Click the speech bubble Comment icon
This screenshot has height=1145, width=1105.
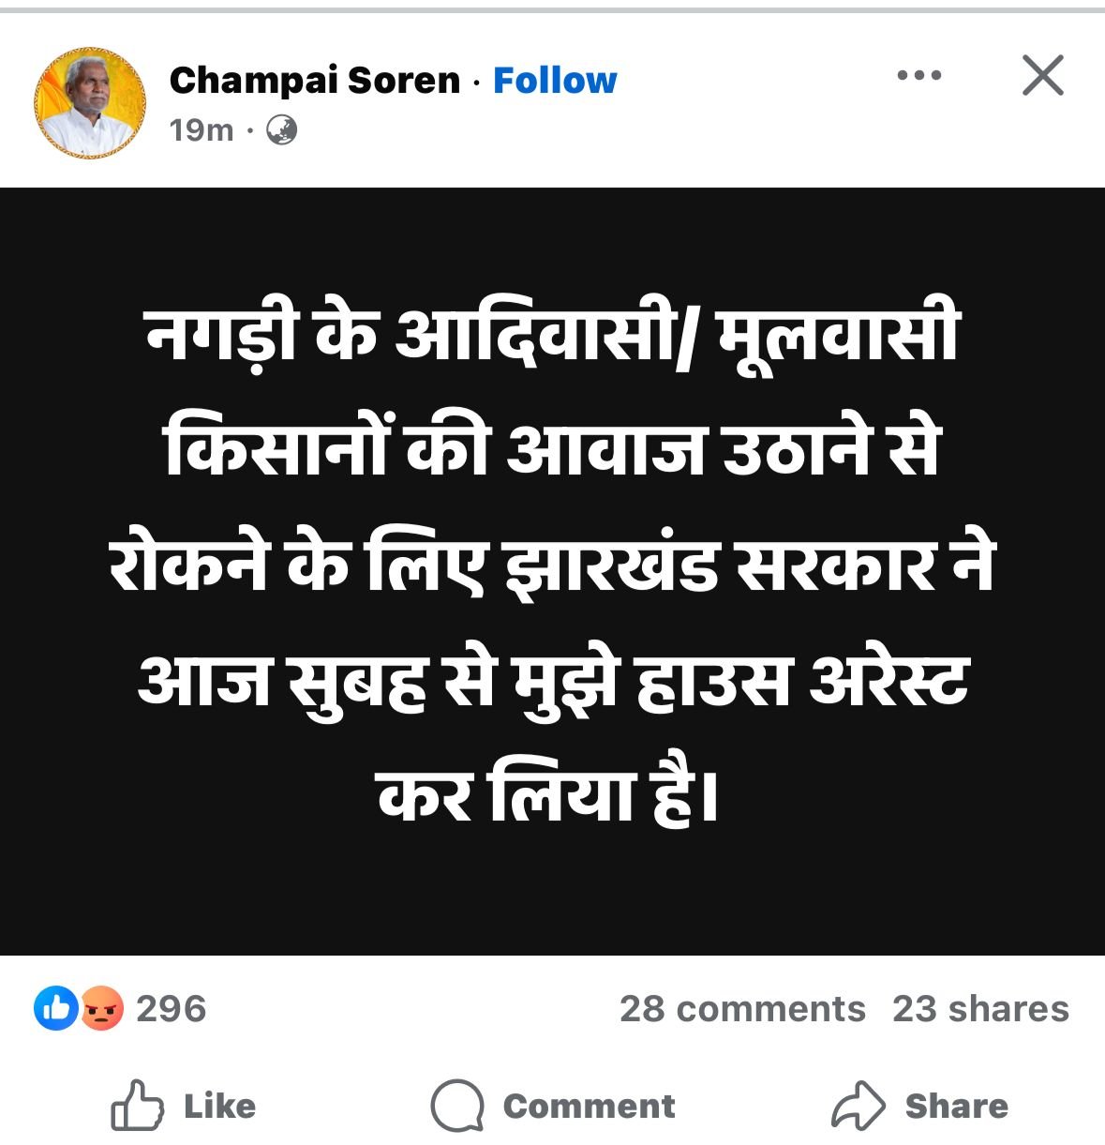point(457,1106)
